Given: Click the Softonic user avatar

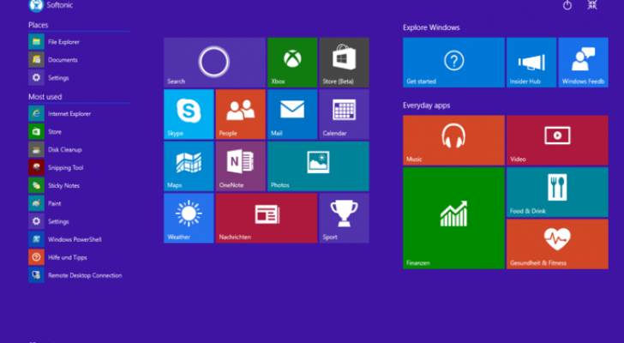Looking at the screenshot, I should [x=36, y=5].
